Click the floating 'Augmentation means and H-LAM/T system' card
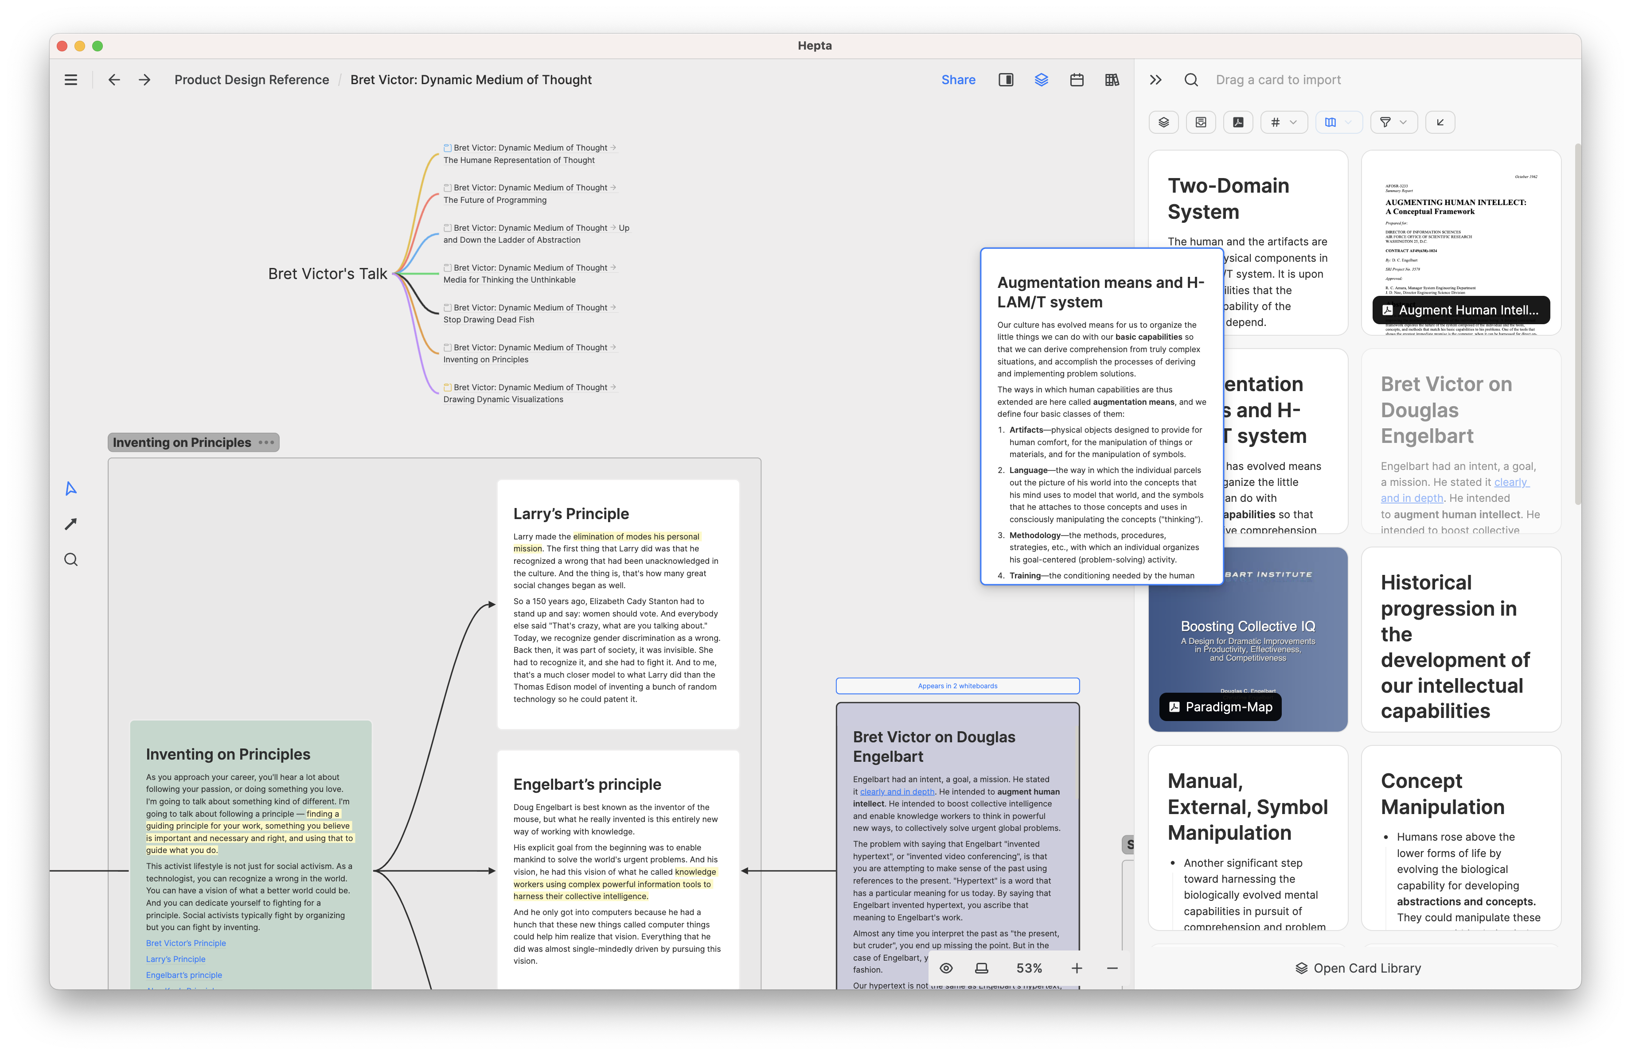 click(1101, 416)
